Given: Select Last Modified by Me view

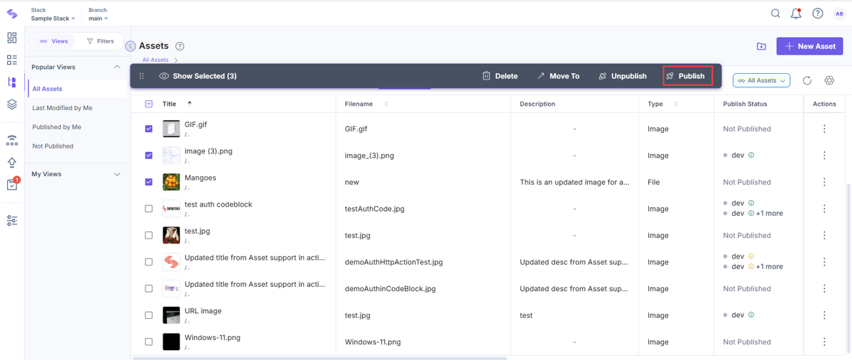Looking at the screenshot, I should 62,108.
